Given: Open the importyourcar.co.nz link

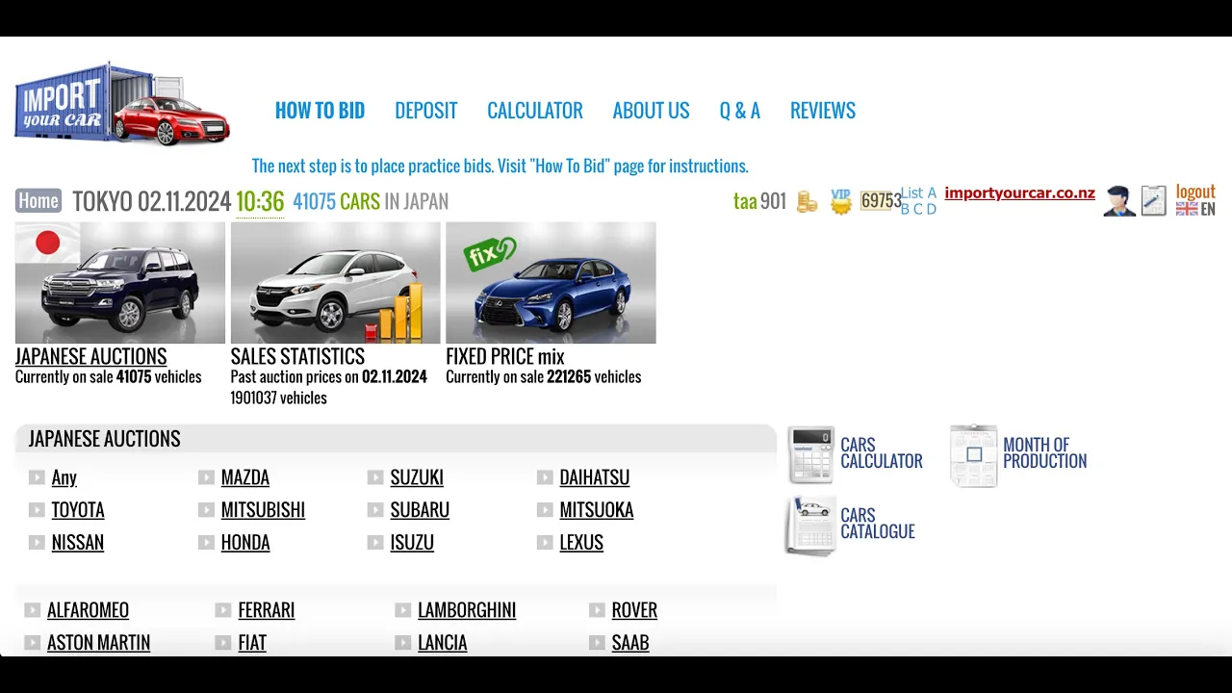Looking at the screenshot, I should pos(1019,192).
